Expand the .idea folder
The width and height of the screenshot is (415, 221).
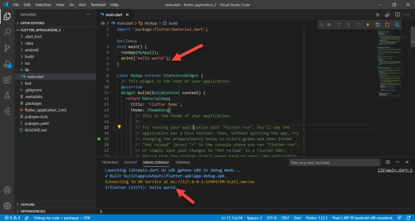[x=55, y=43]
